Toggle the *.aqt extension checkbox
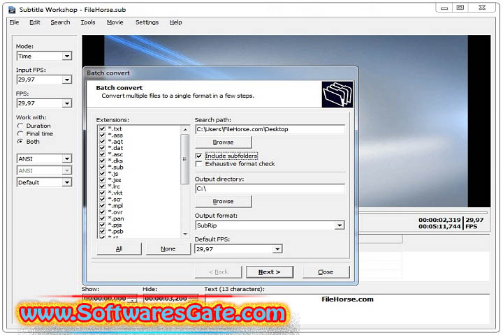The height and width of the screenshot is (335, 503). [102, 142]
